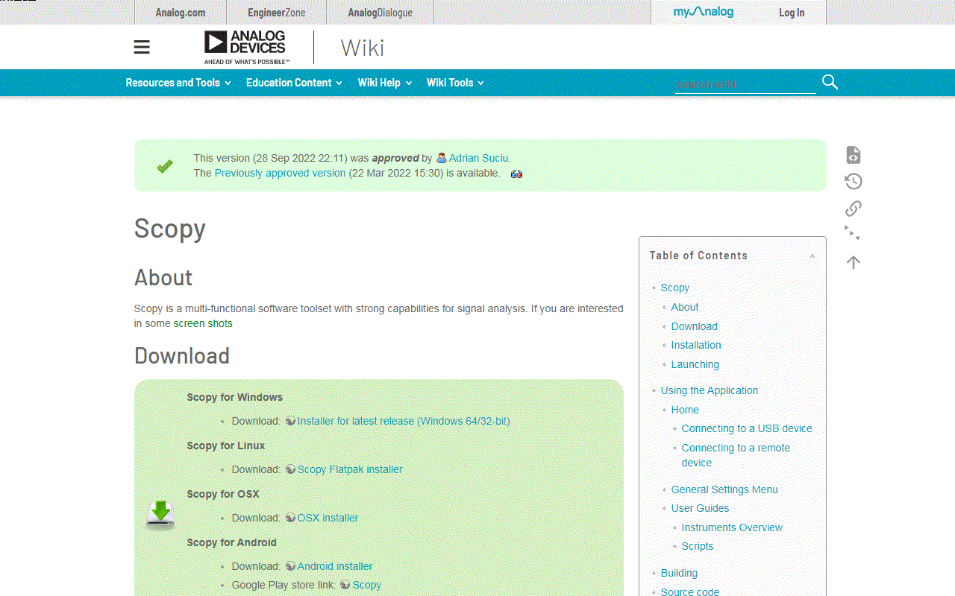Click the Wiki title link
The image size is (955, 596).
(x=363, y=48)
